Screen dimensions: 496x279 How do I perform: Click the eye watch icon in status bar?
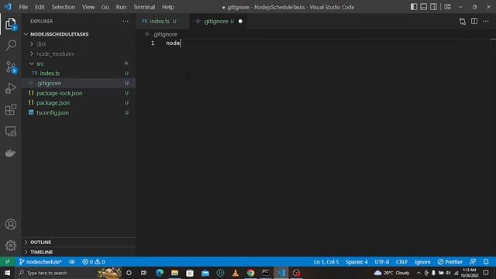click(72, 262)
